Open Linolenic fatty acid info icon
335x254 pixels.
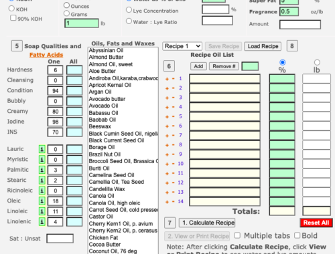coord(42,222)
